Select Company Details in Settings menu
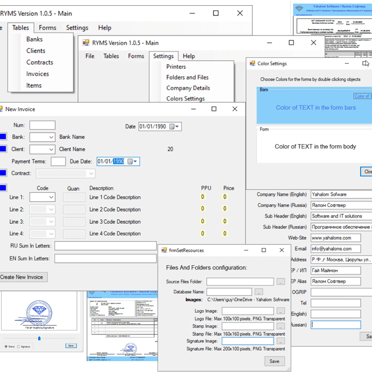 pyautogui.click(x=188, y=88)
